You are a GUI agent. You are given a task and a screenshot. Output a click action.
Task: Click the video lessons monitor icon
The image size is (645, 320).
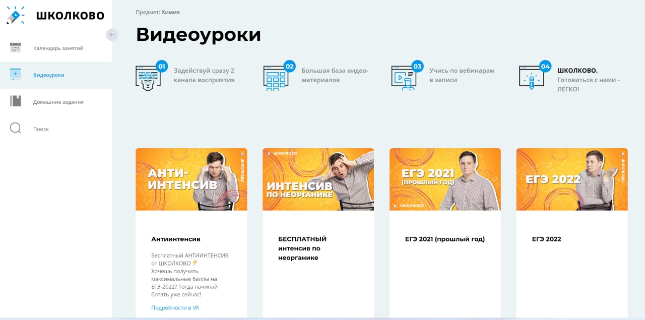(x=16, y=75)
